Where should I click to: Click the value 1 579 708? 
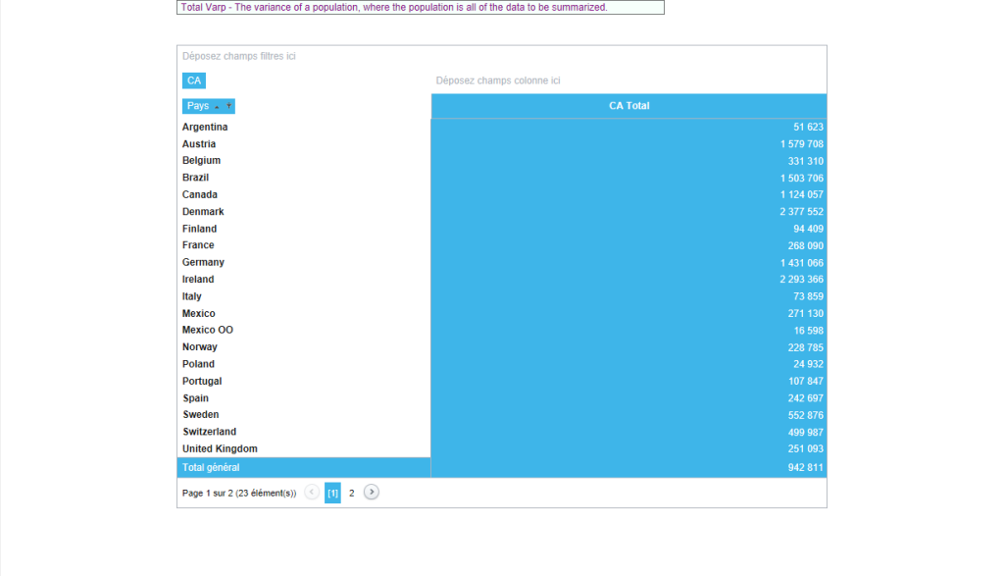click(802, 144)
